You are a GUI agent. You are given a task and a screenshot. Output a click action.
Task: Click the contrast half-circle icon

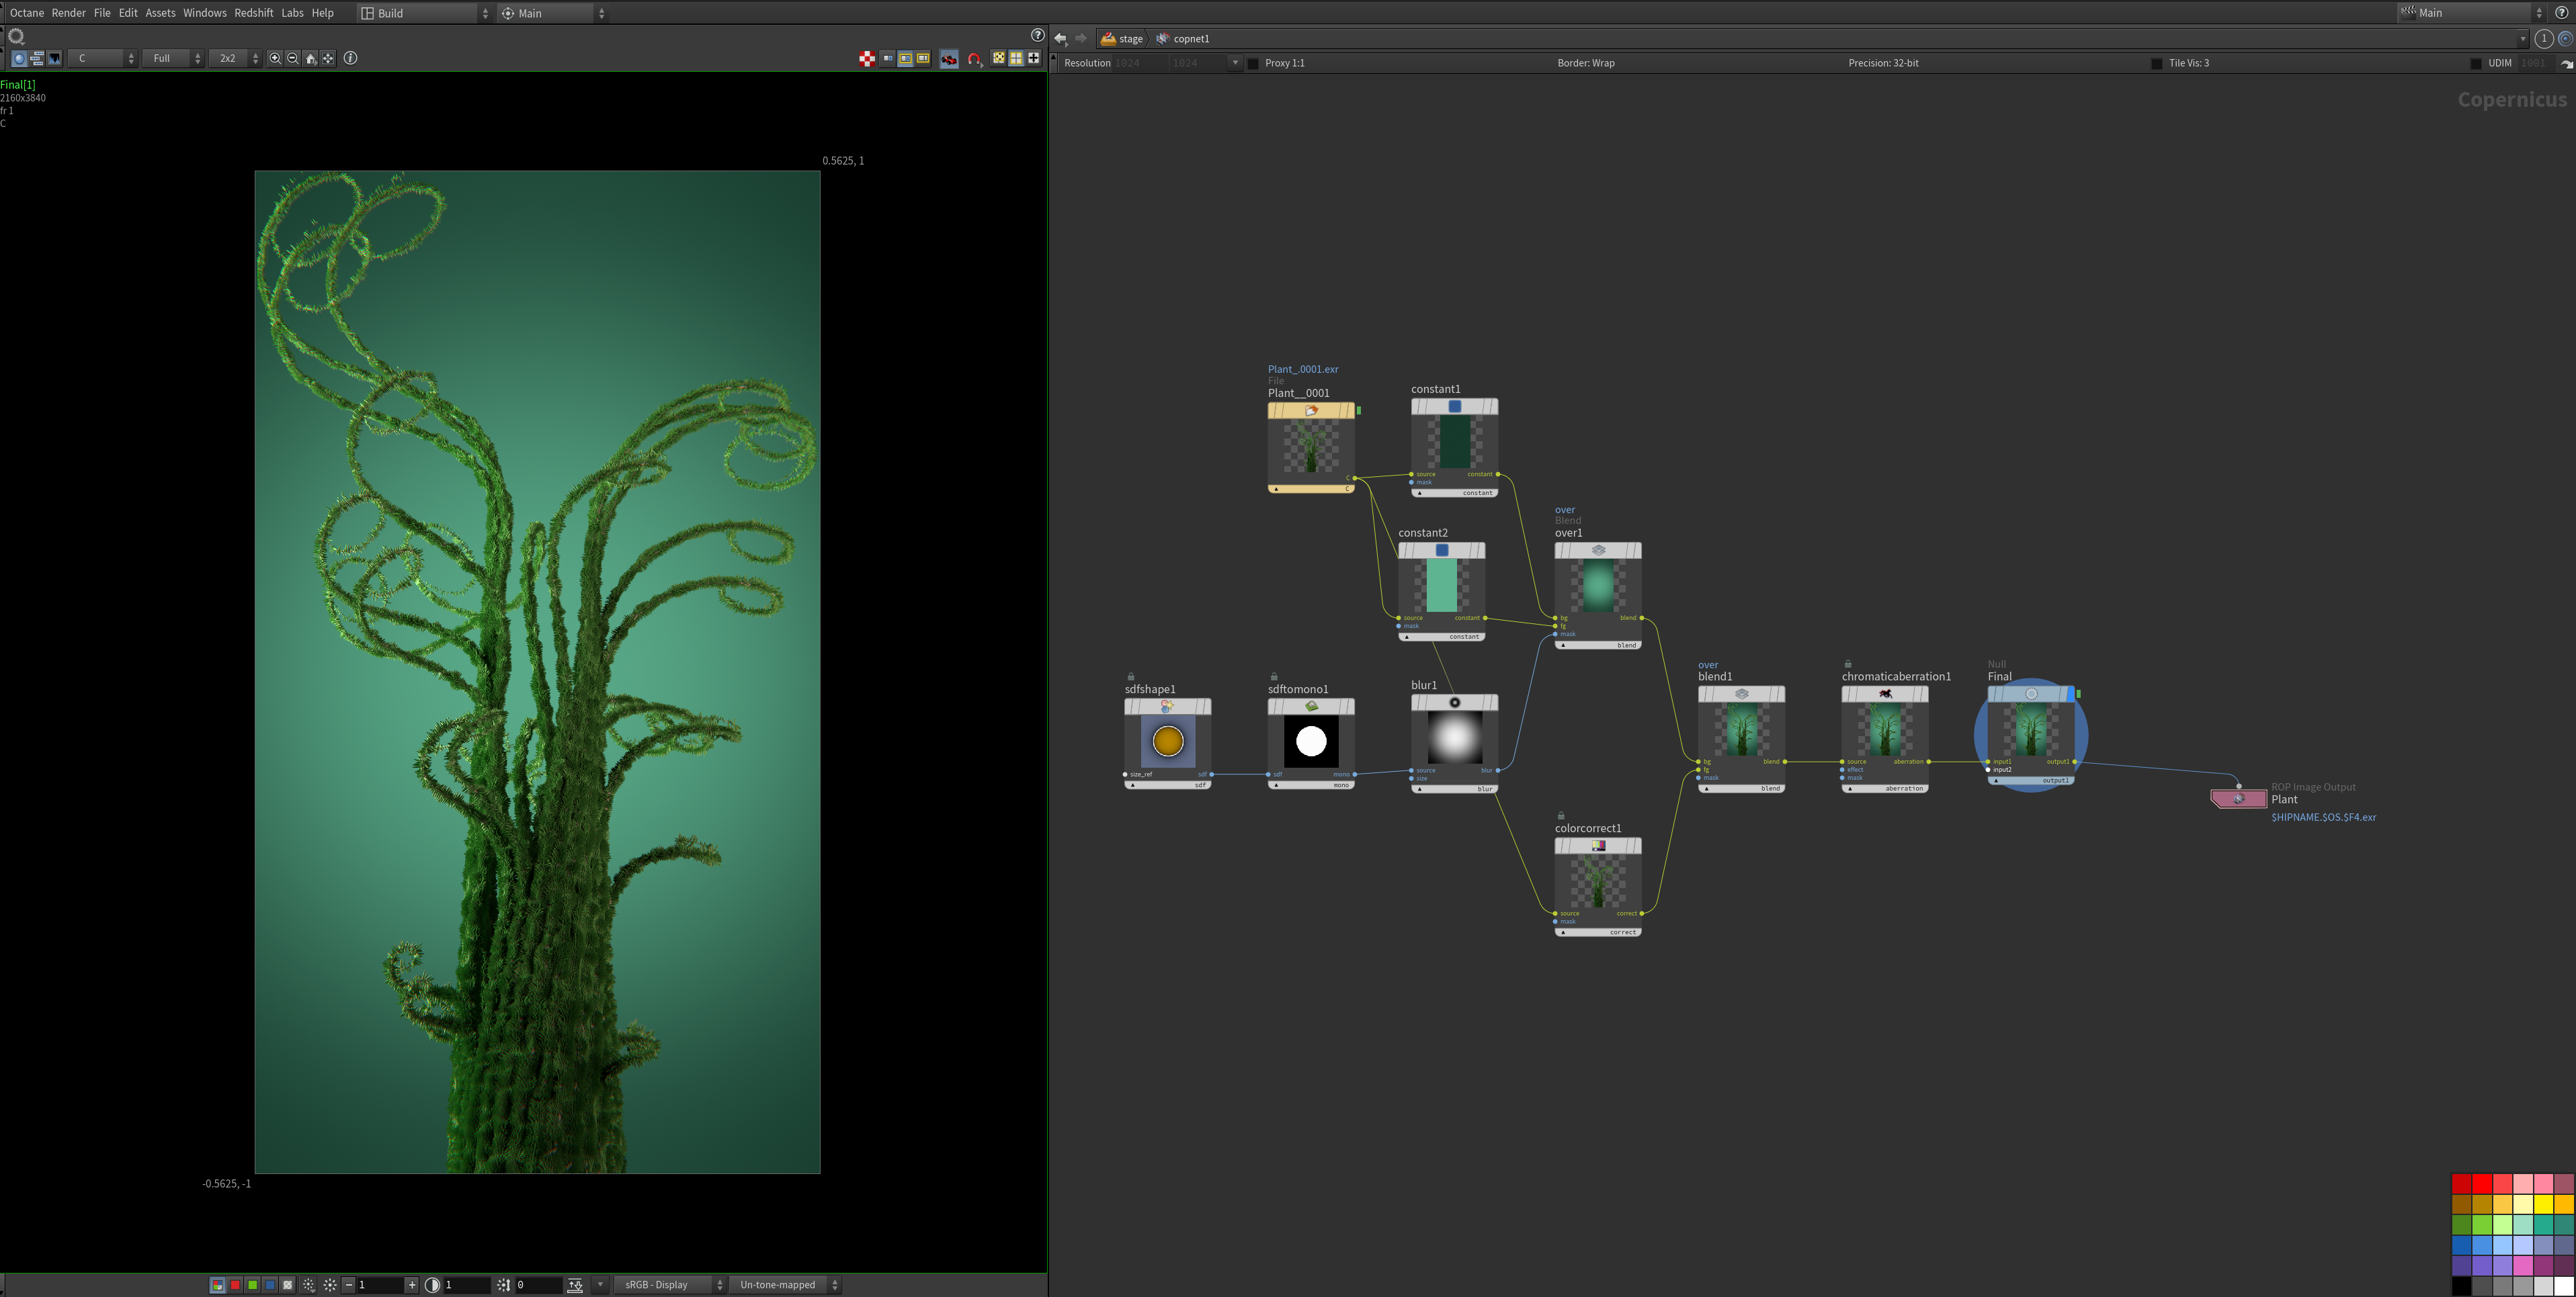tap(432, 1285)
